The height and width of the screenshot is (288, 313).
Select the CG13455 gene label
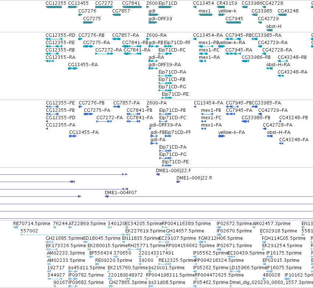click(78, 3)
